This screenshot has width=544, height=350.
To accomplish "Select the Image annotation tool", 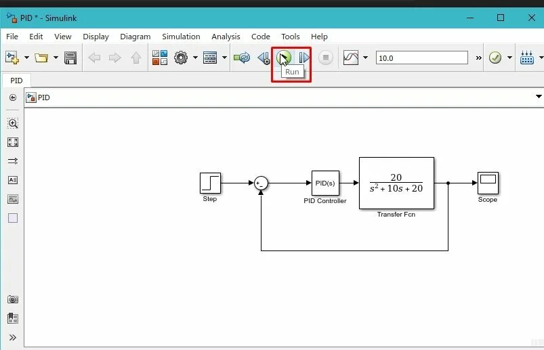I will pyautogui.click(x=13, y=199).
